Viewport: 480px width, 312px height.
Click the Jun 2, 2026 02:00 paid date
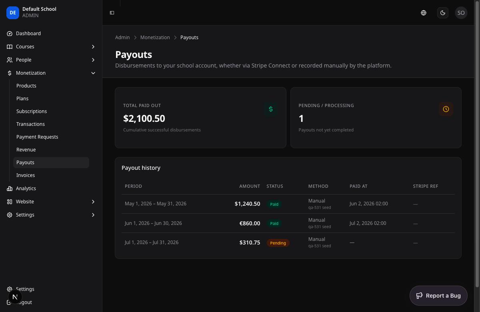click(369, 204)
